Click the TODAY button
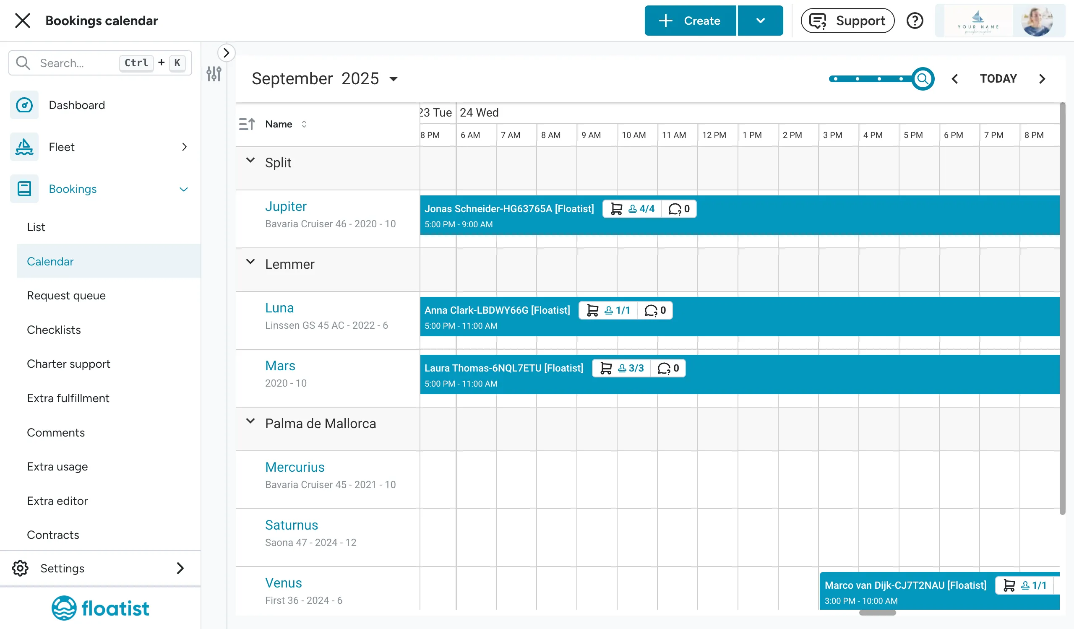 [x=998, y=79]
